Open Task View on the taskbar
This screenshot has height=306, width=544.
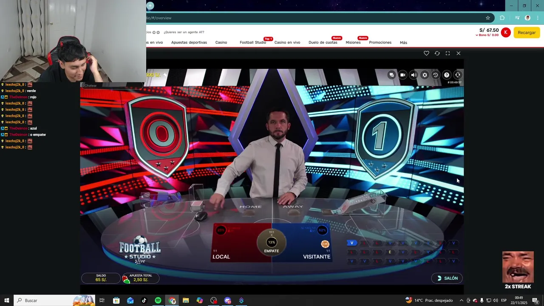pyautogui.click(x=102, y=300)
